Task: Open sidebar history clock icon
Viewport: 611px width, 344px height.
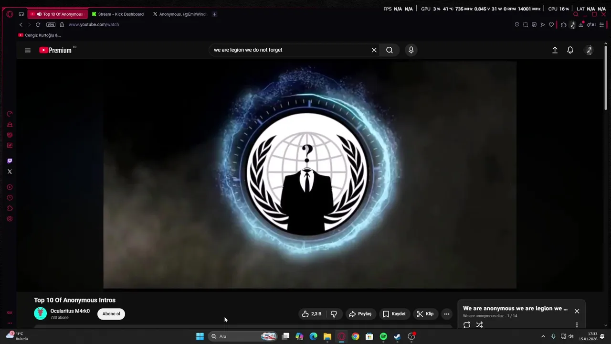Action: tap(10, 198)
